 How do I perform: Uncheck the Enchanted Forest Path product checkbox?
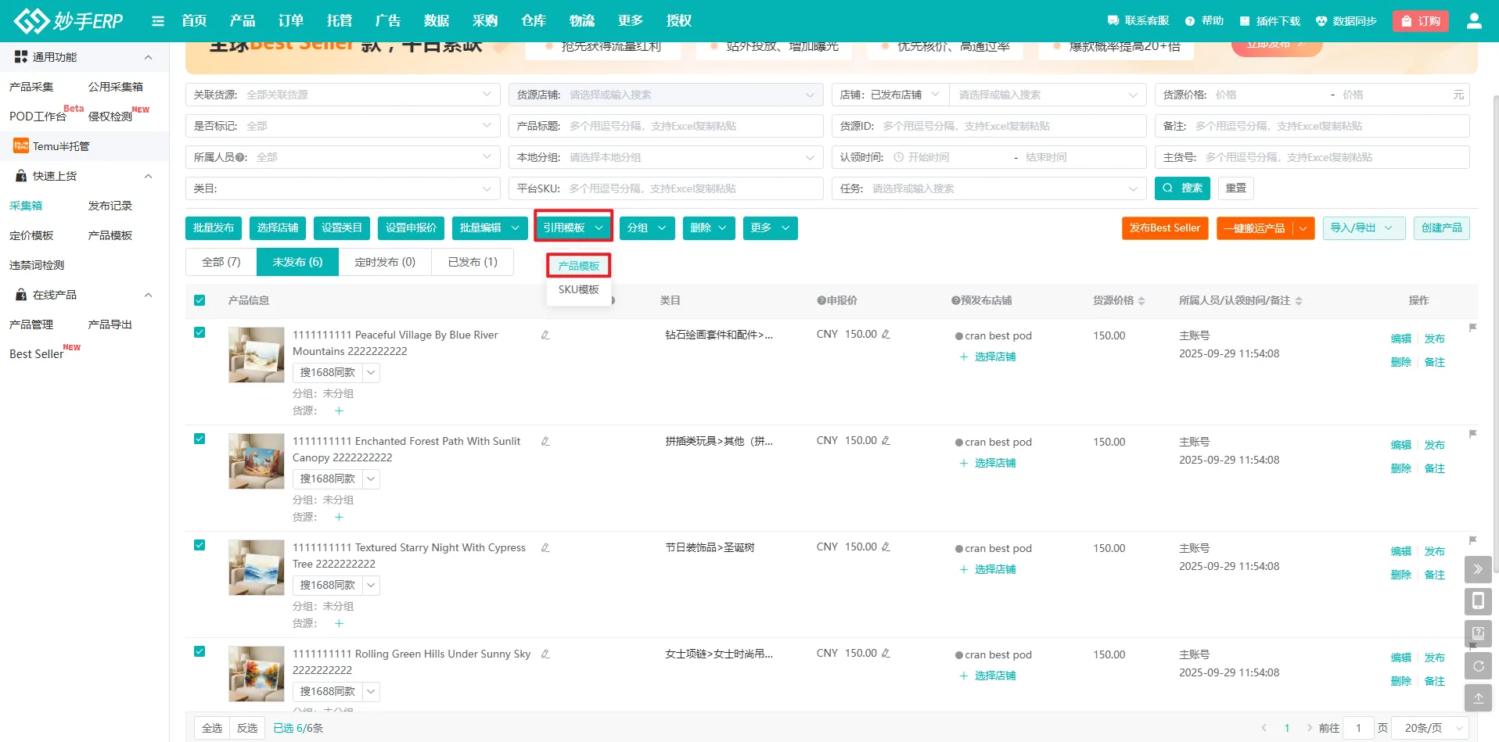pyautogui.click(x=200, y=439)
